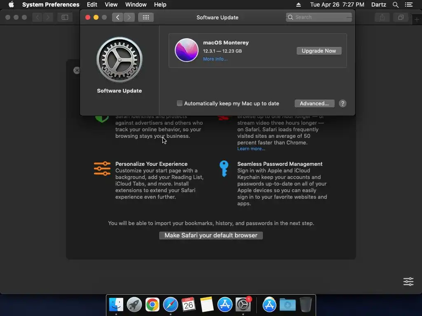Click the Upgrade Now button
Image resolution: width=422 pixels, height=316 pixels.
pos(319,51)
